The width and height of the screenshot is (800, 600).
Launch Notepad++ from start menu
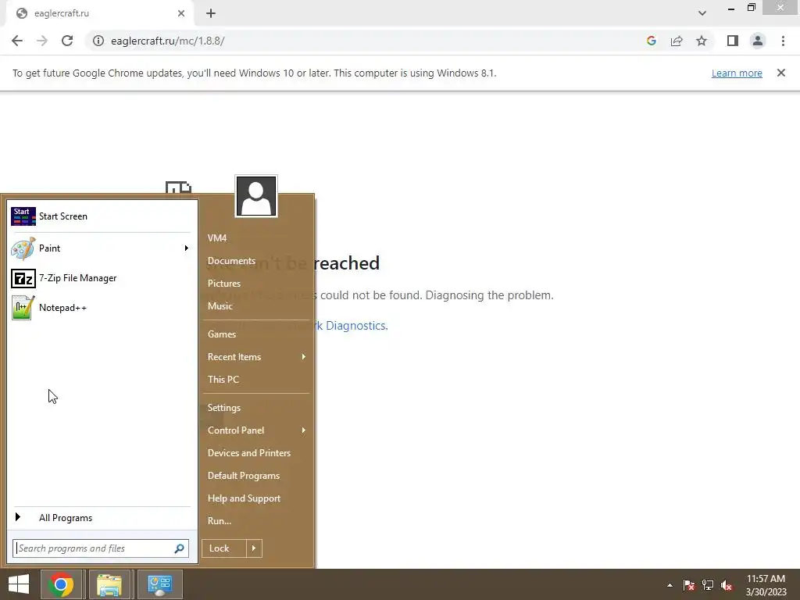101,308
